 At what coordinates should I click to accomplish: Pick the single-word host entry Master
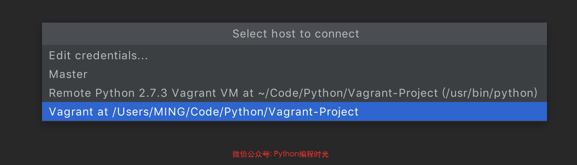[x=68, y=74]
